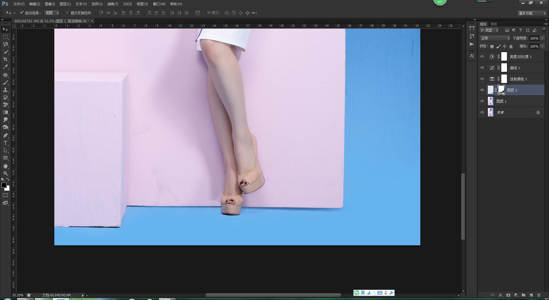
Task: Add layer style with fx button
Action: [x=500, y=295]
